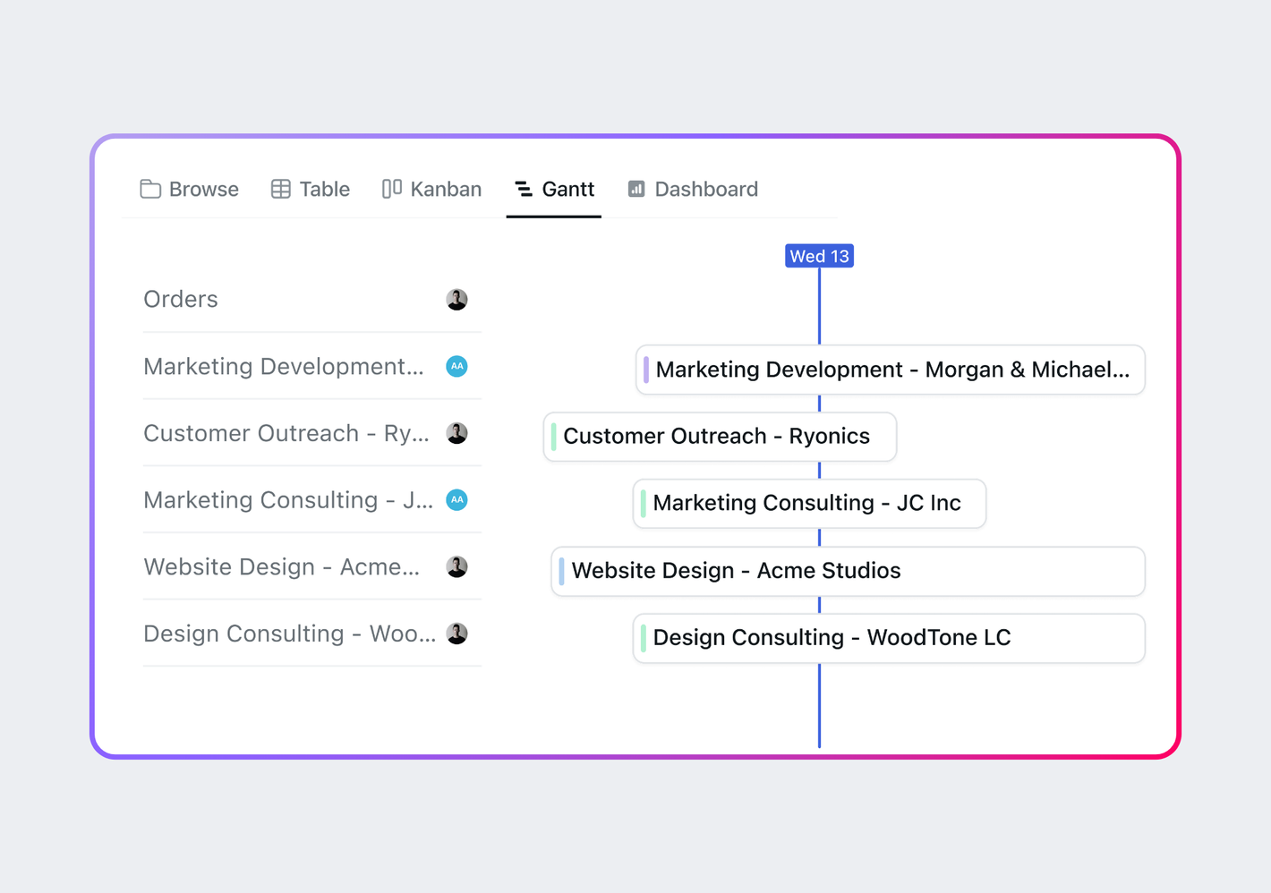1271x893 pixels.
Task: Select Marketing Development row in left list
Action: (x=284, y=367)
